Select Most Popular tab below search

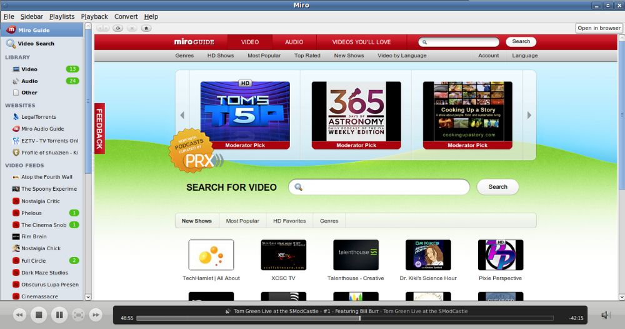[x=242, y=221]
